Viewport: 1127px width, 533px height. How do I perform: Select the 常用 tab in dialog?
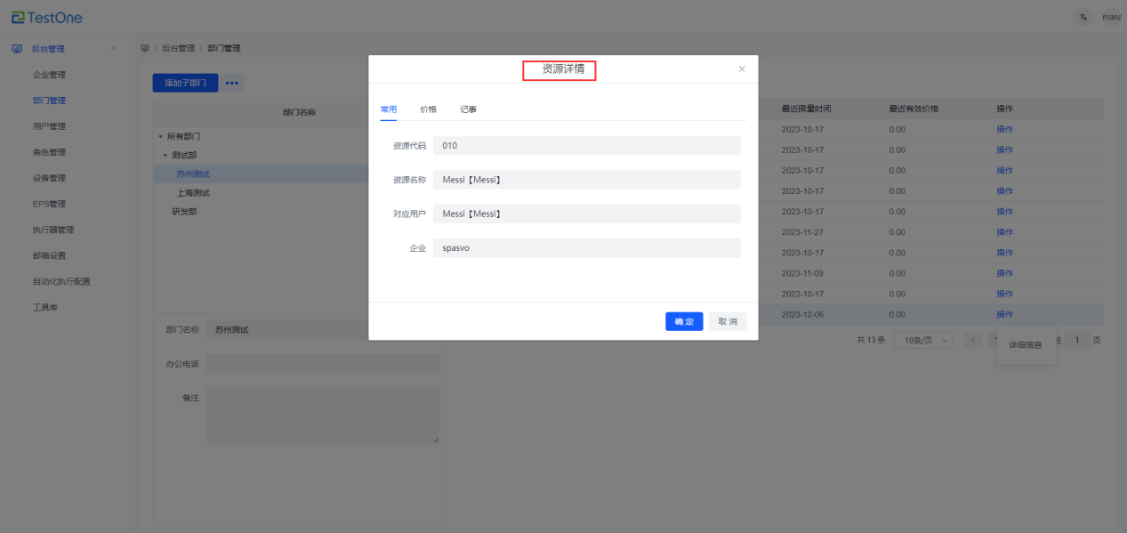[x=389, y=109]
